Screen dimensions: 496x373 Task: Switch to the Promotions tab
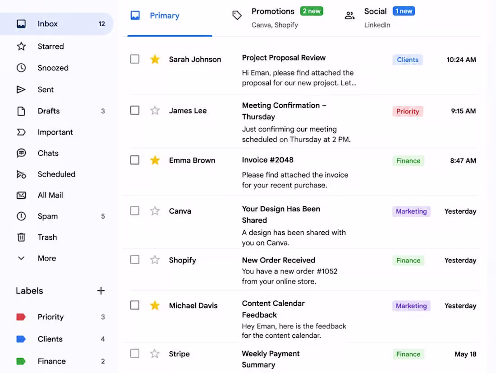pos(278,18)
